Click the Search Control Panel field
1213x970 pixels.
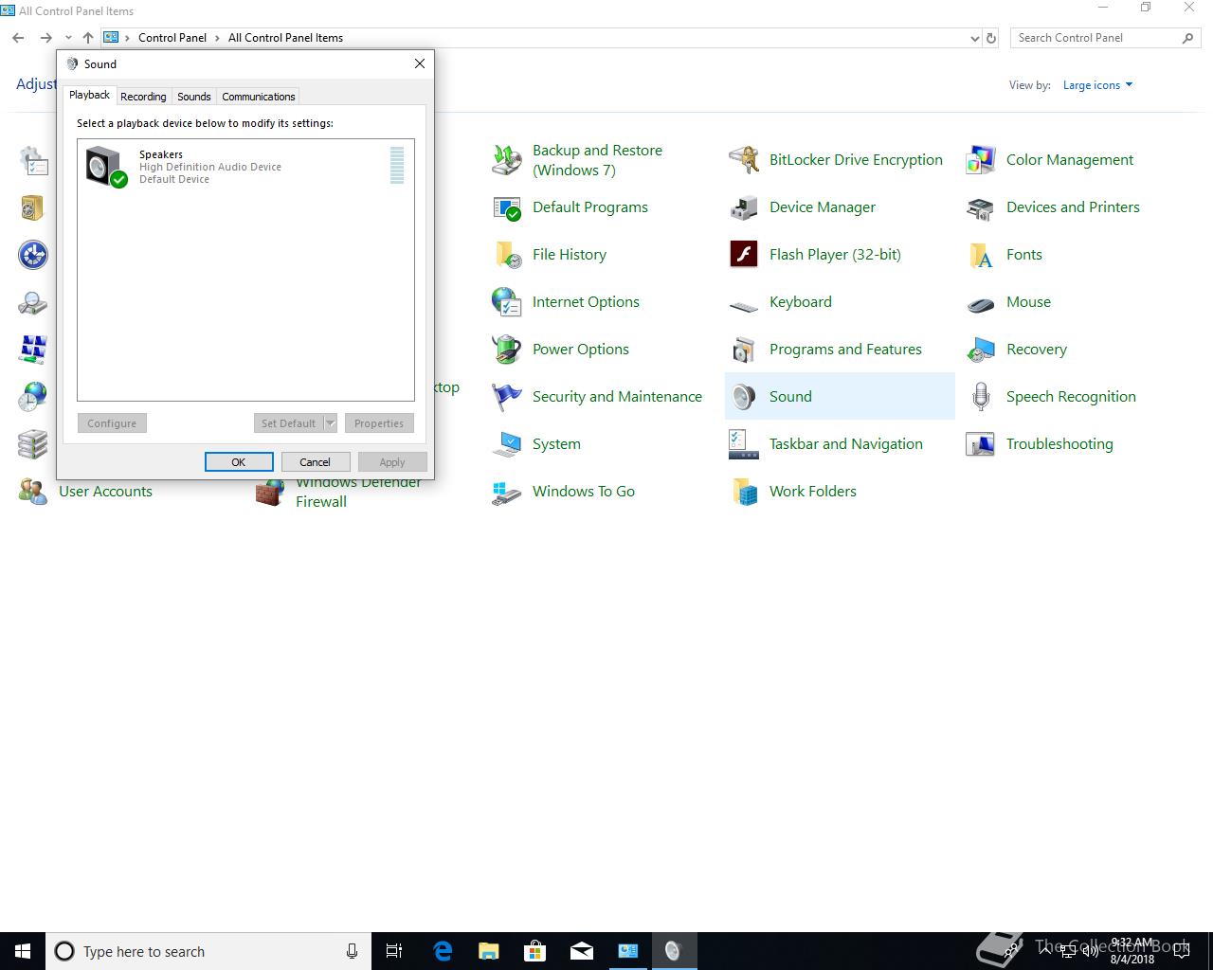(1095, 38)
